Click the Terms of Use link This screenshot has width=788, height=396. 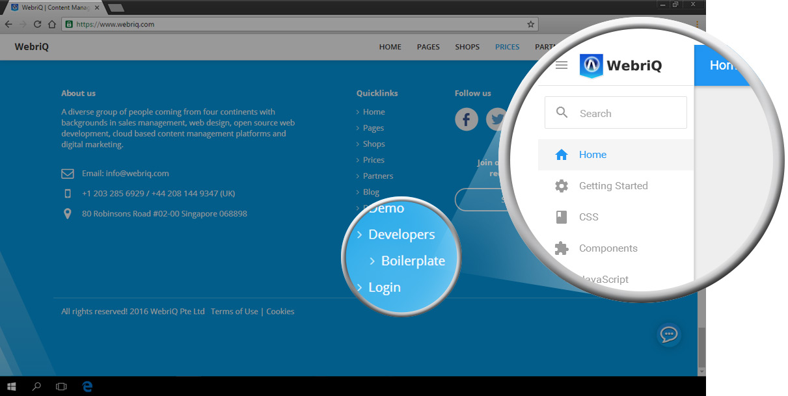(234, 311)
